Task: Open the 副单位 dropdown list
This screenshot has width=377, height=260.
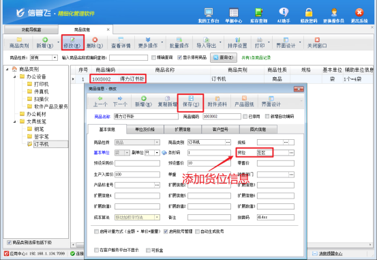Action: point(157,153)
